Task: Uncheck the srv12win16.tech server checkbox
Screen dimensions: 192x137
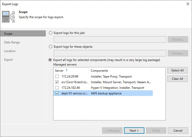Action: (57, 82)
